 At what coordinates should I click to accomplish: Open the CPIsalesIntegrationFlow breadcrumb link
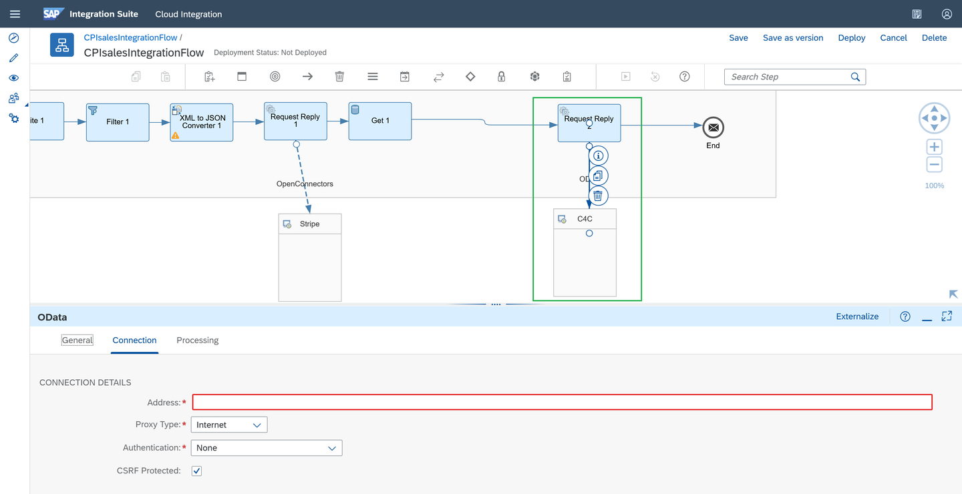click(x=131, y=37)
